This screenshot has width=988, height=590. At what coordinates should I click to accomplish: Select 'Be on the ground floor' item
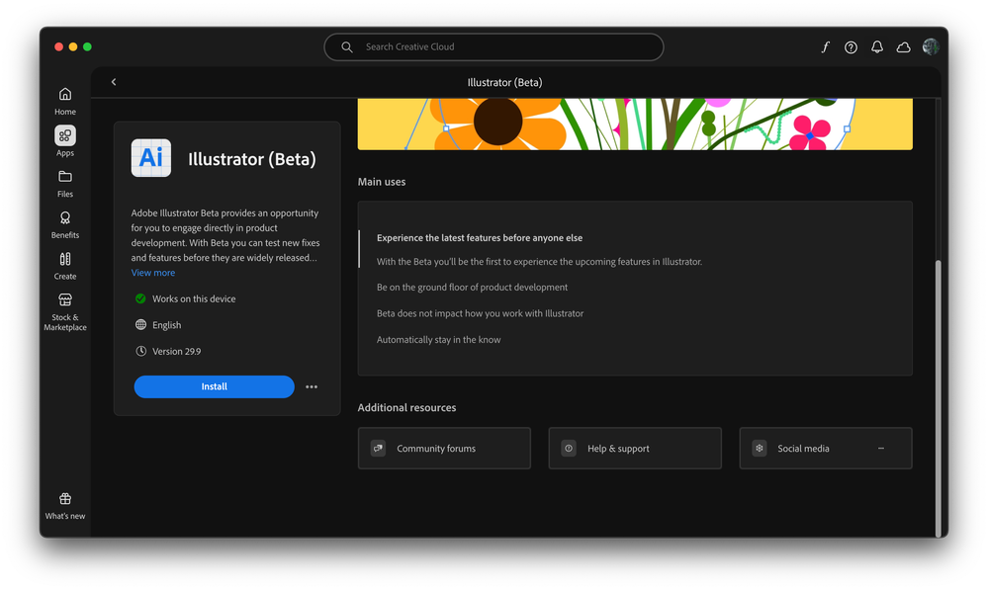click(472, 288)
